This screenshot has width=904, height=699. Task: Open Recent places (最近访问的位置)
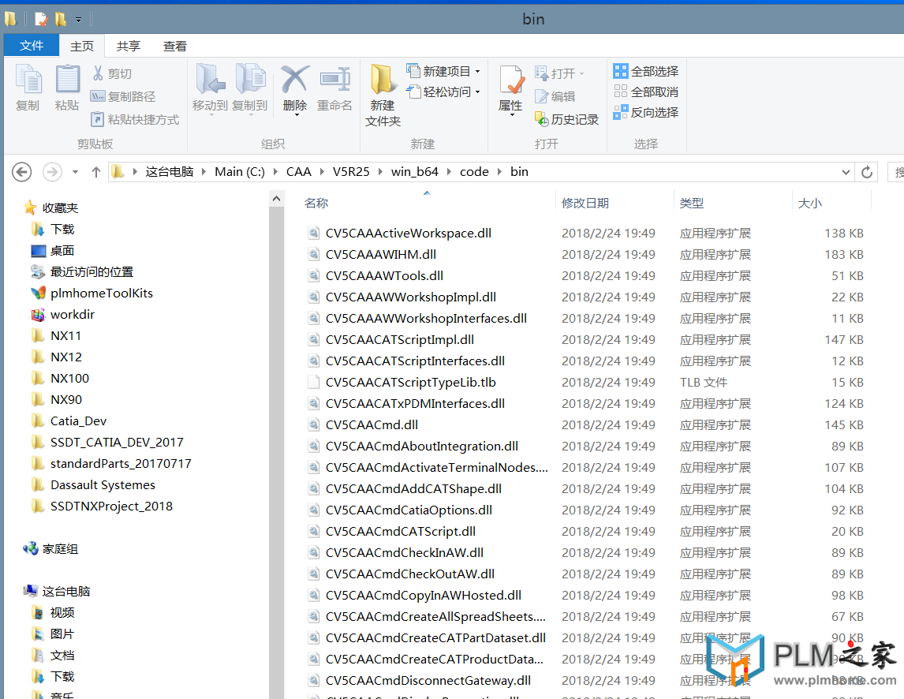91,271
